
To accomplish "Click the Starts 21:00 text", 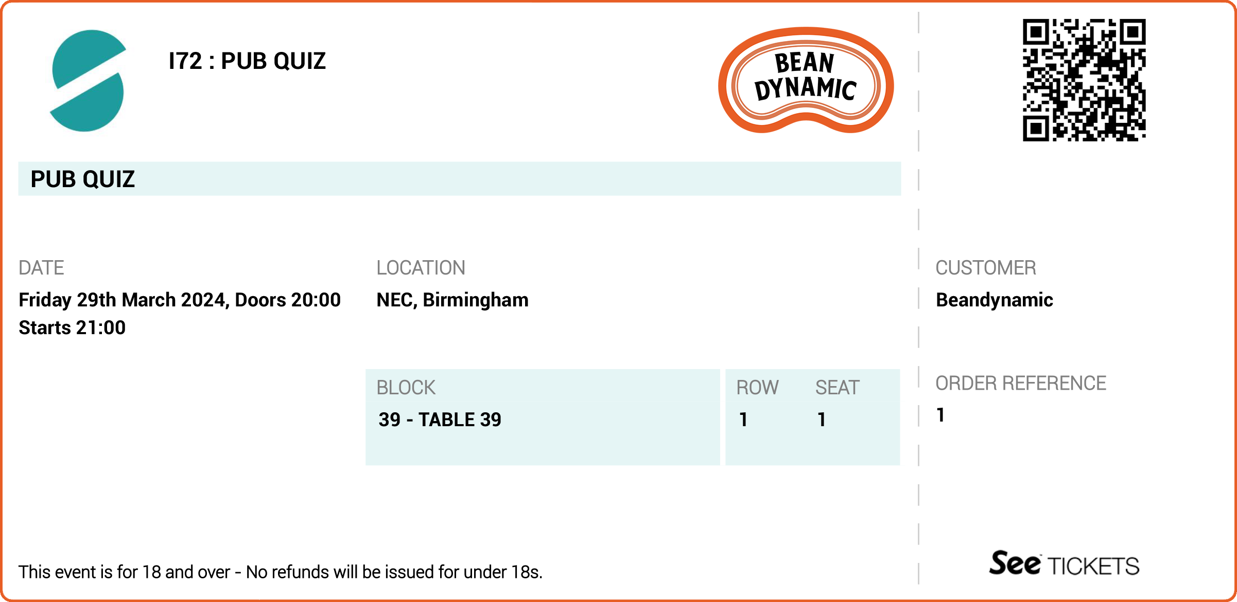I will 72,327.
